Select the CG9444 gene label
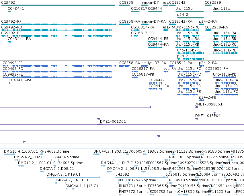This screenshot has height=196, width=244. click(x=155, y=9)
